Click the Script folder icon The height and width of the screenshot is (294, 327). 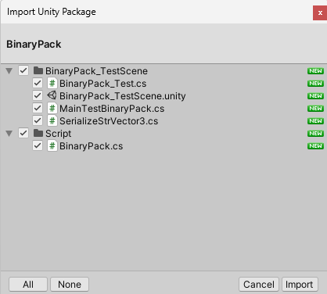pyautogui.click(x=38, y=133)
